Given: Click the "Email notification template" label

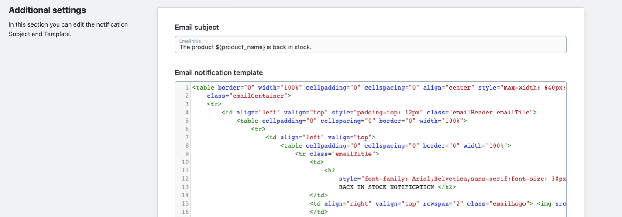Looking at the screenshot, I should click(x=219, y=72).
